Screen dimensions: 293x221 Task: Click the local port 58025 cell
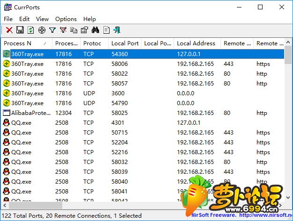coord(120,113)
